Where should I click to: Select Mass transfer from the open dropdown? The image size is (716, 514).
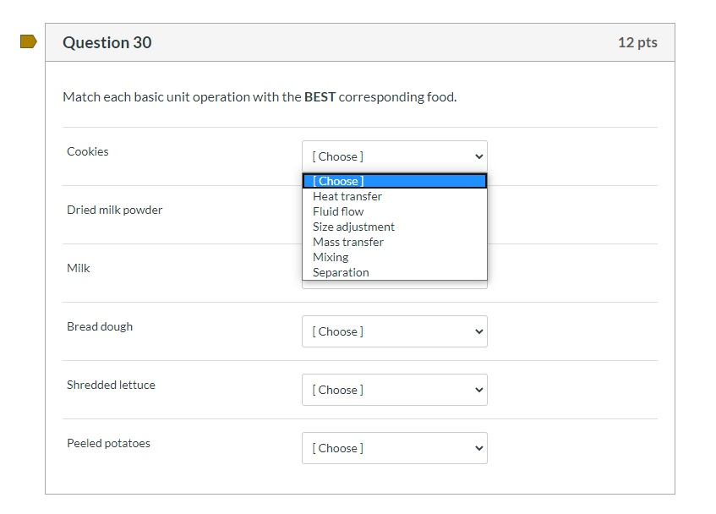(348, 242)
